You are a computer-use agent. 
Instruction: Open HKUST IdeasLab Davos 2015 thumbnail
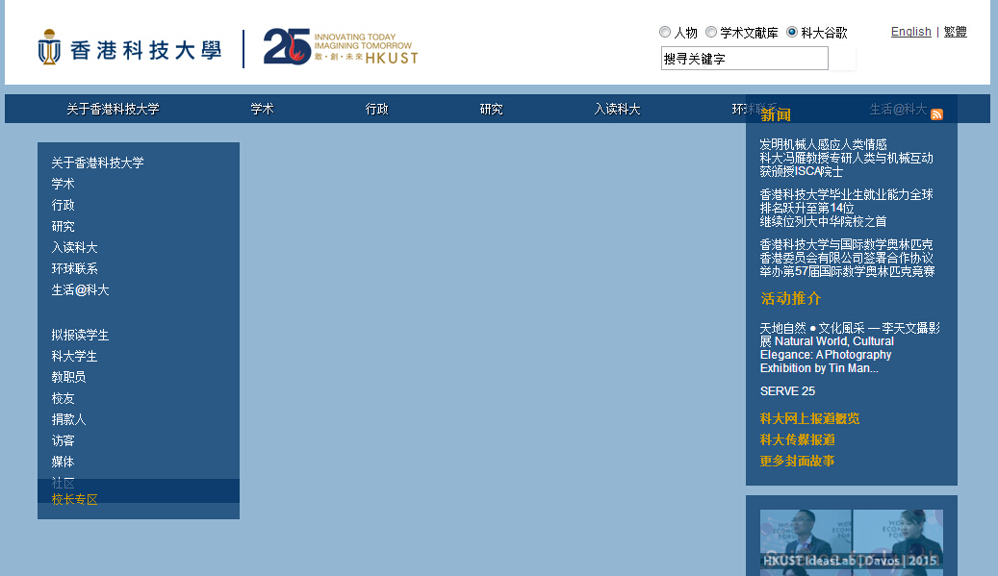coord(852,539)
